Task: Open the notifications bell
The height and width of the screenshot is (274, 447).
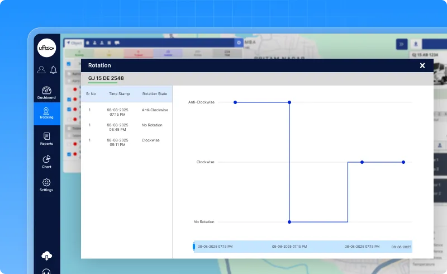Action: (53, 70)
